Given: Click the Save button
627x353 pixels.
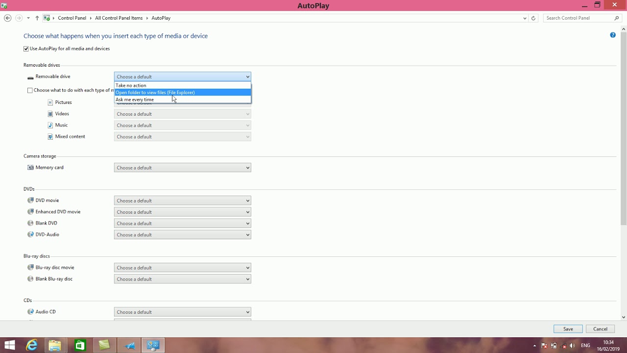Looking at the screenshot, I should tap(568, 329).
